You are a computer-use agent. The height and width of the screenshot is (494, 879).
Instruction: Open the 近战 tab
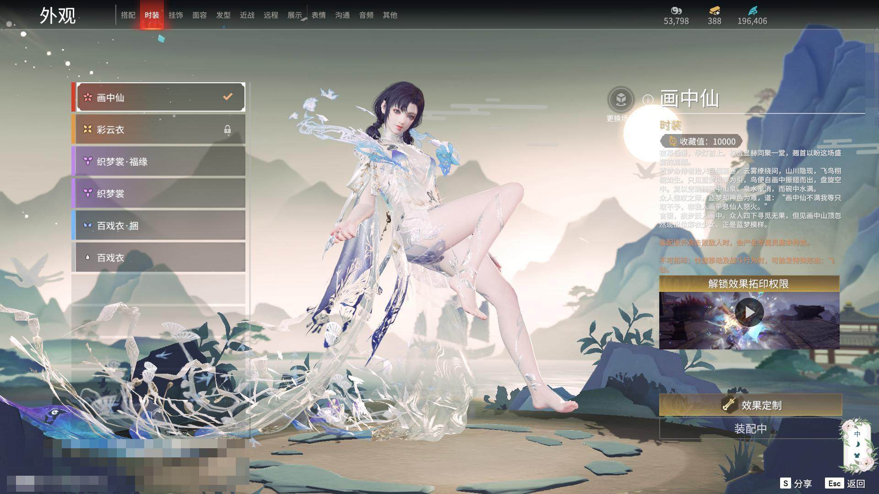click(247, 15)
